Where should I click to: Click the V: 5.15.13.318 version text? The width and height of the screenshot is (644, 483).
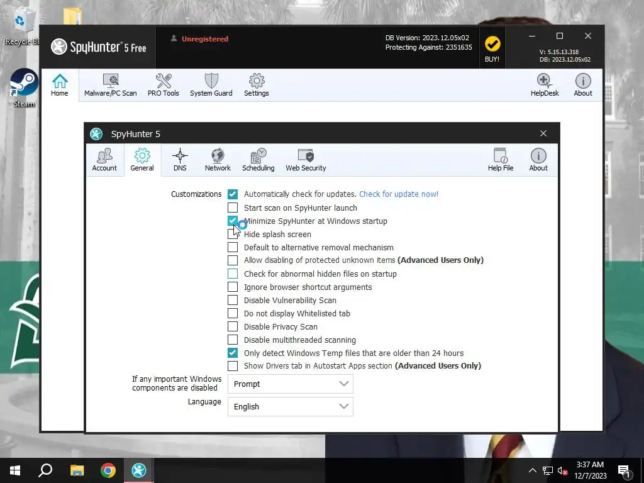click(559, 52)
